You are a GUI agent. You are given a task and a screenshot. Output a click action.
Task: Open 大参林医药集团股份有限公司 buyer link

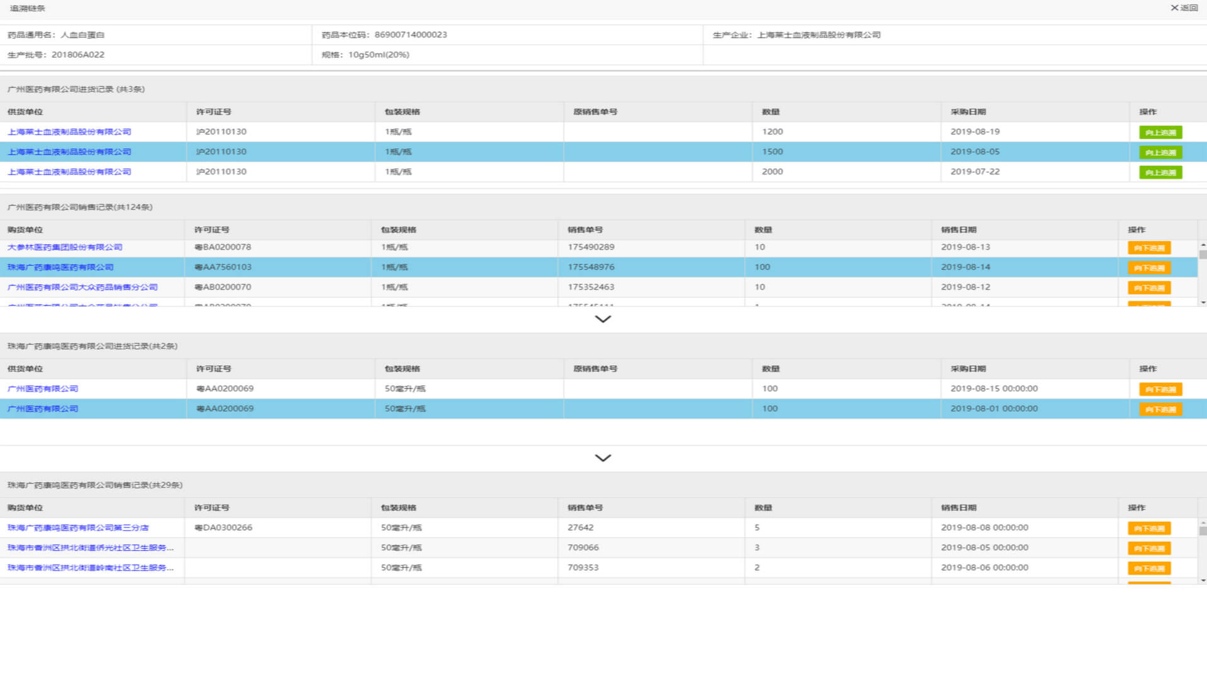pos(65,247)
